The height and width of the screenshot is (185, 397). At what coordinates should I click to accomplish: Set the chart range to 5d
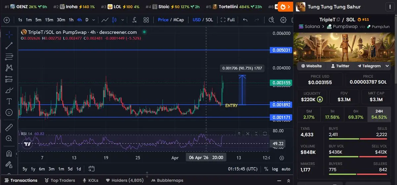click(70, 169)
